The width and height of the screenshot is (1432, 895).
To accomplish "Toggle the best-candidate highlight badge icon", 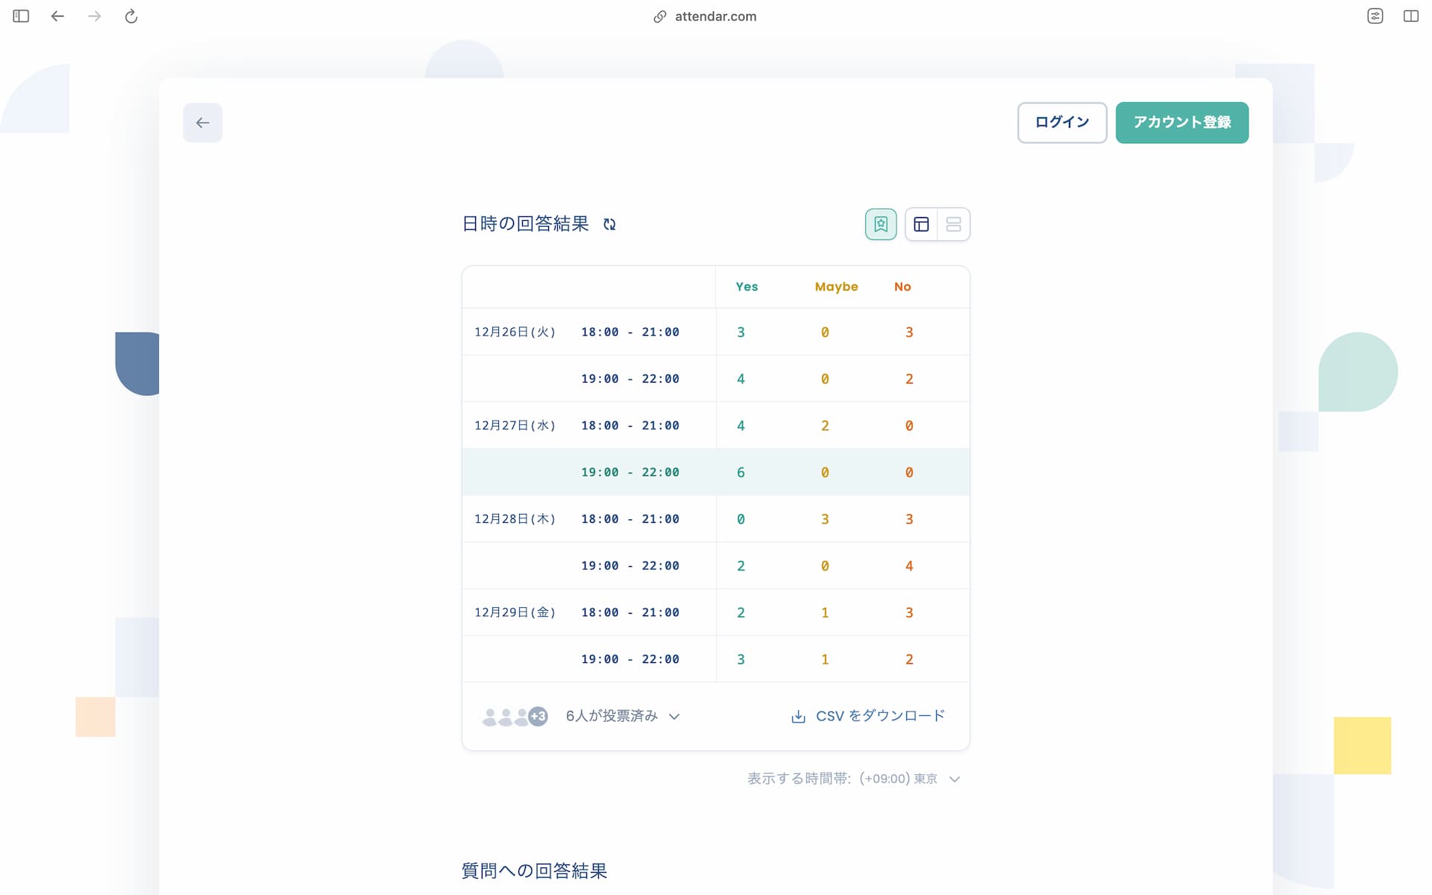I will pyautogui.click(x=881, y=224).
